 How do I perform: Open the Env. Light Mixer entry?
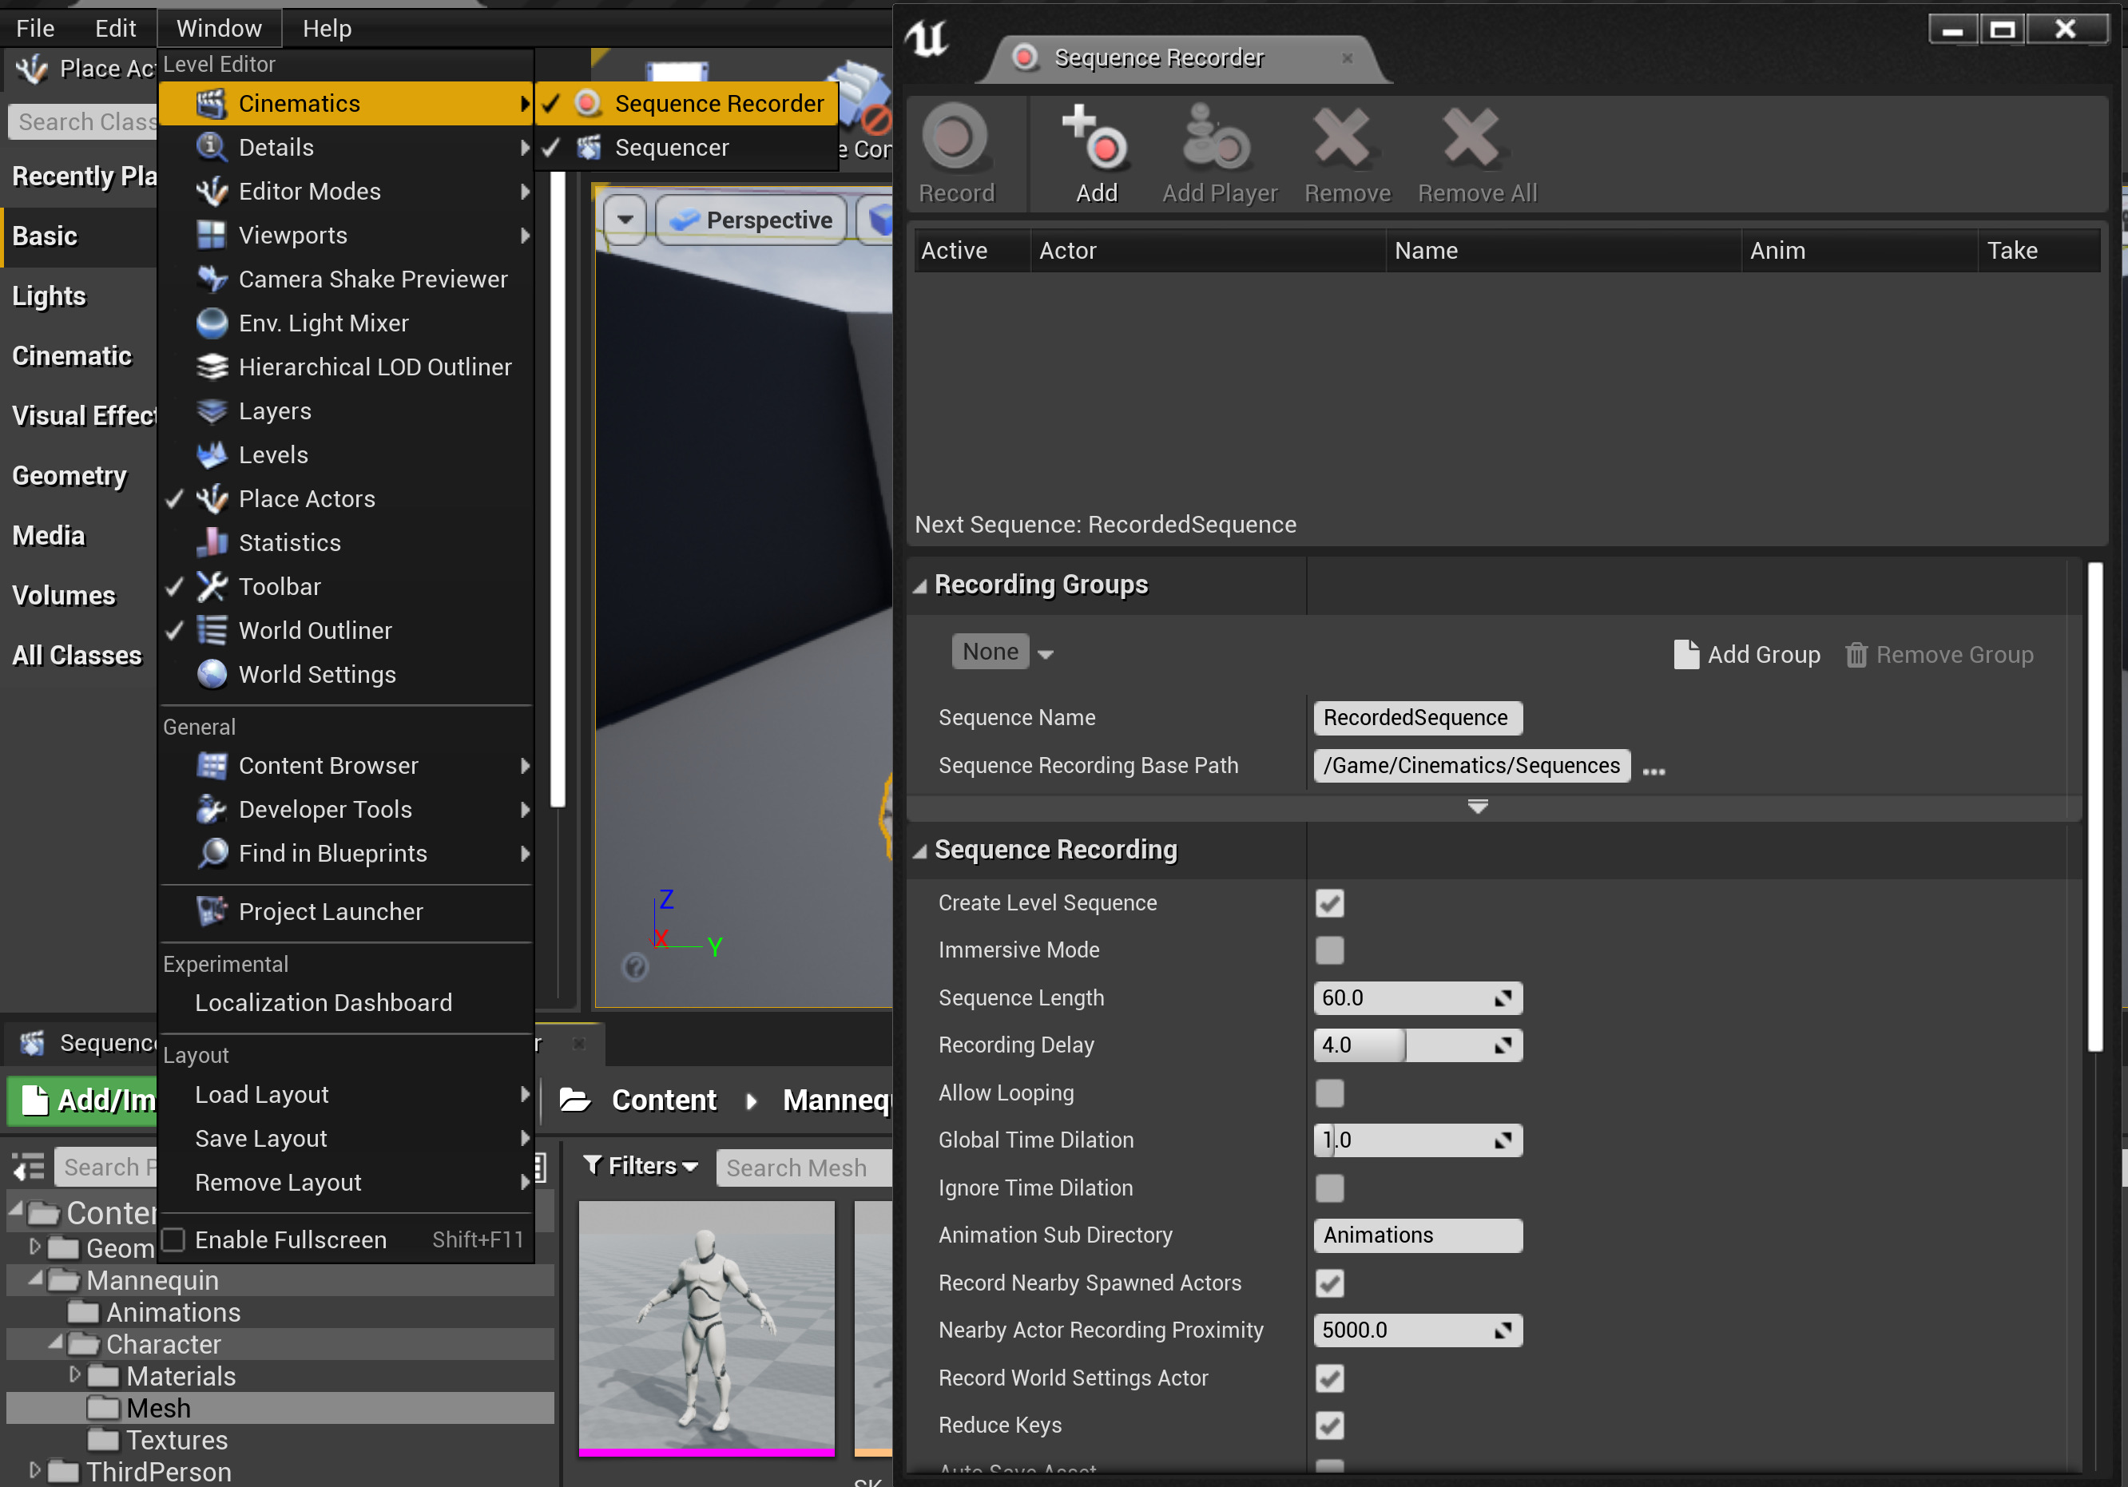[323, 323]
